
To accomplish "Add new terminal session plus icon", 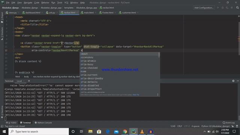I will point(29,81).
